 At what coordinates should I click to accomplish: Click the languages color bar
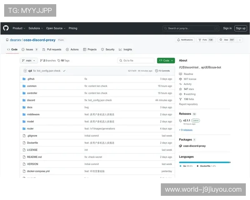(x=204, y=162)
